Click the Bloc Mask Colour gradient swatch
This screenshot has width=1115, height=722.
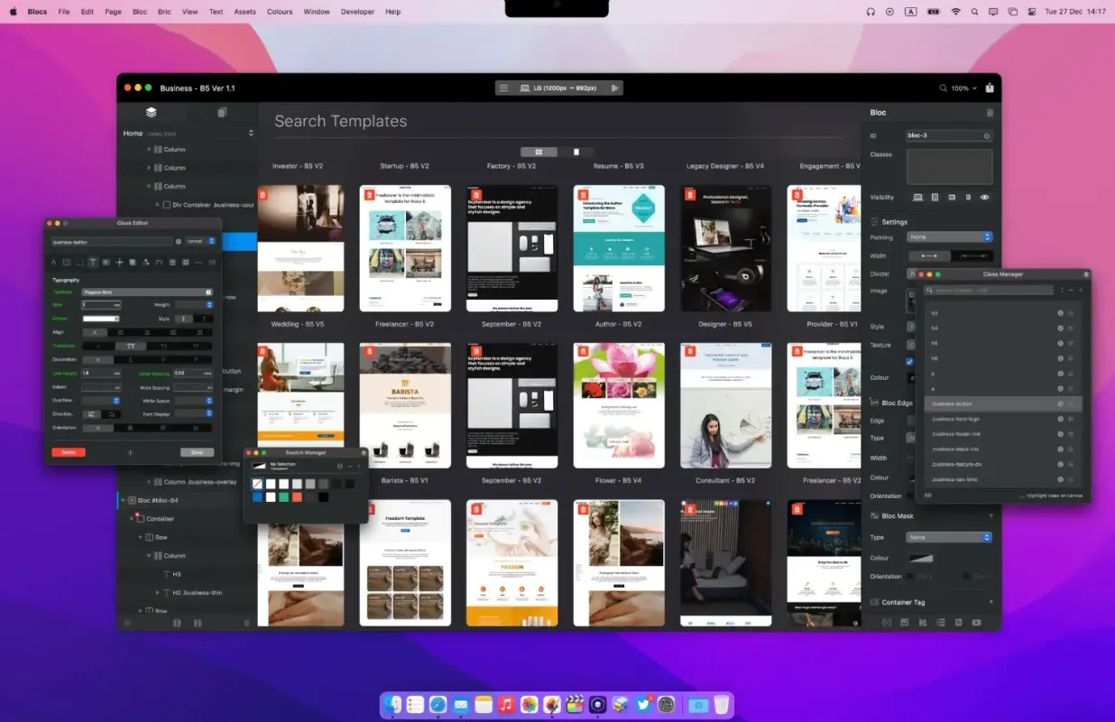click(920, 558)
